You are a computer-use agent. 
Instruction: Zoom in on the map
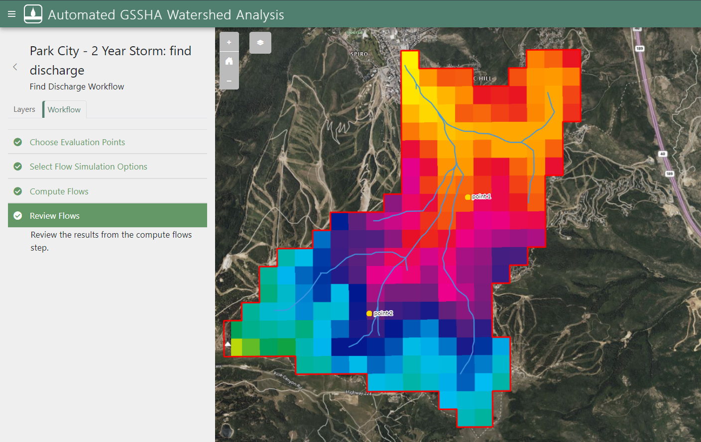(229, 42)
